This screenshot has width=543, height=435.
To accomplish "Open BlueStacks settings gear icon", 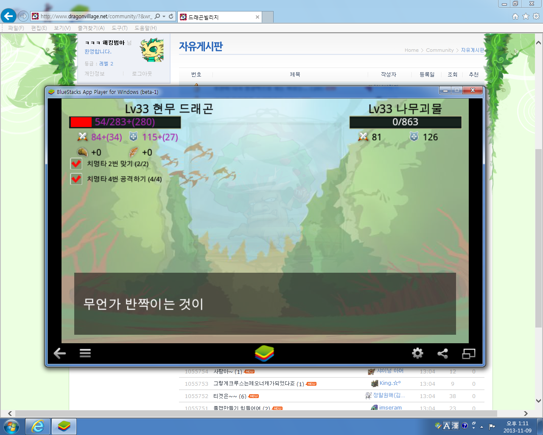I will (x=417, y=353).
